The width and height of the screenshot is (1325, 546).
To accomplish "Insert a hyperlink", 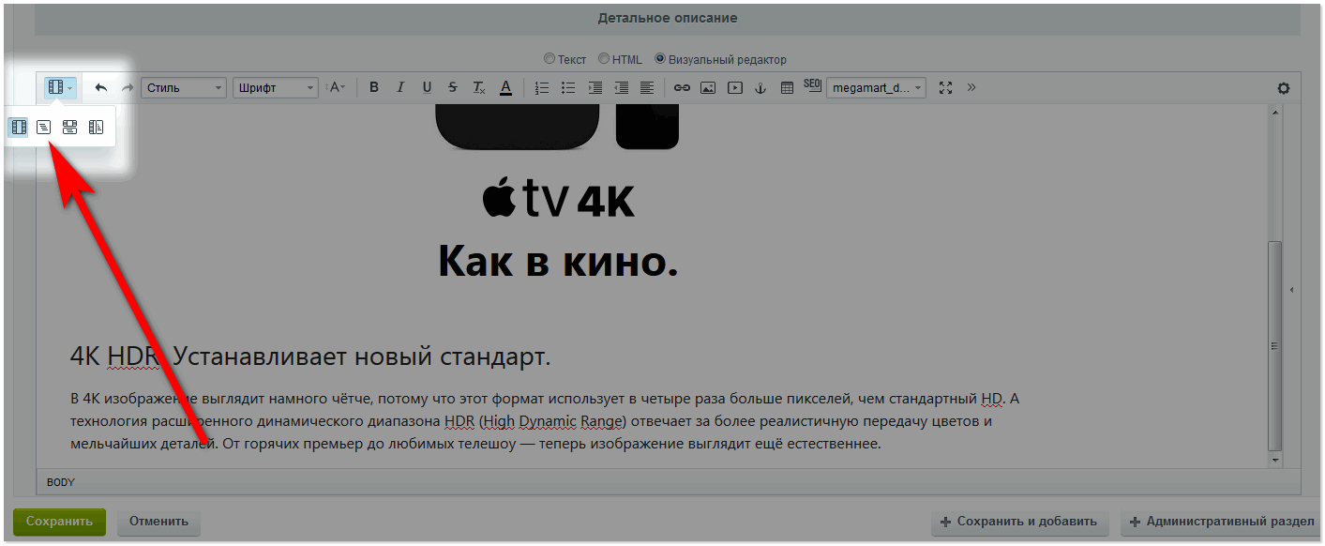I will 682,87.
